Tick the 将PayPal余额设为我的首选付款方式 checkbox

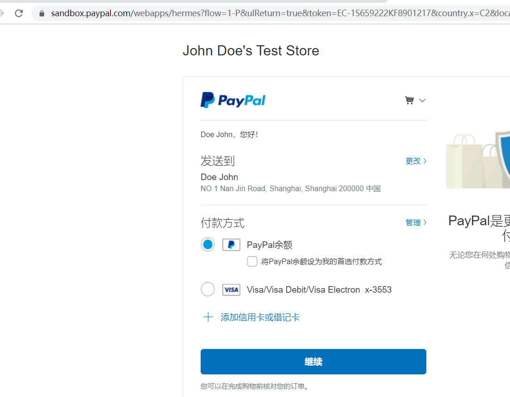pyautogui.click(x=252, y=262)
